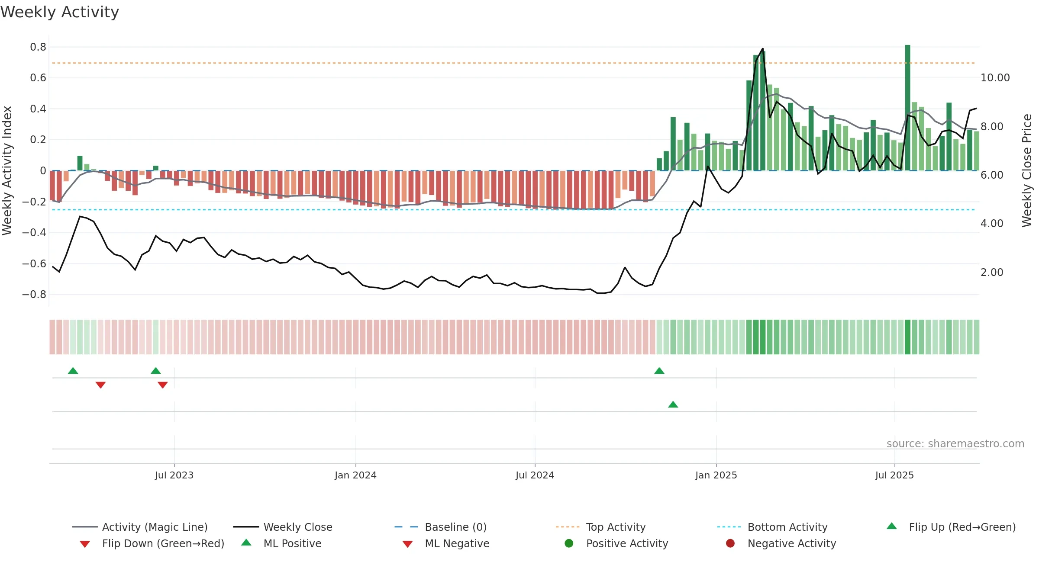Screen dimensions: 1039x584
Task: Toggle the Baseline (0) legend entry
Action: tap(441, 527)
